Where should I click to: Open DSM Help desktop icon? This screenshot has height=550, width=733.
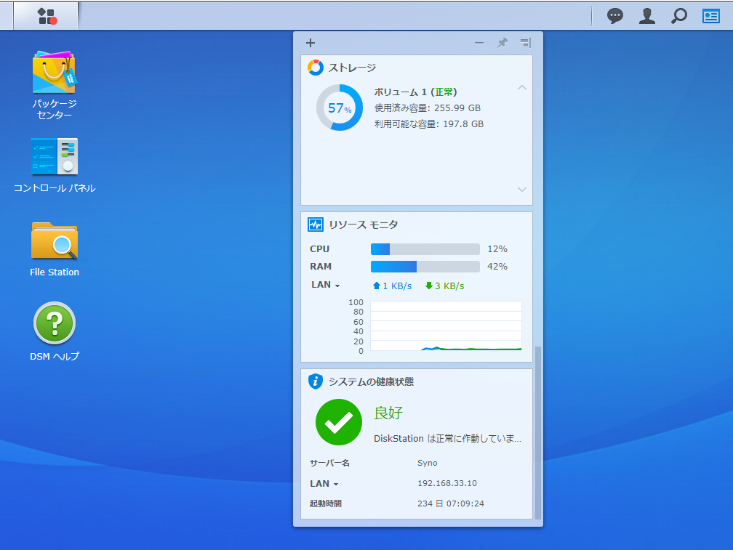click(55, 331)
